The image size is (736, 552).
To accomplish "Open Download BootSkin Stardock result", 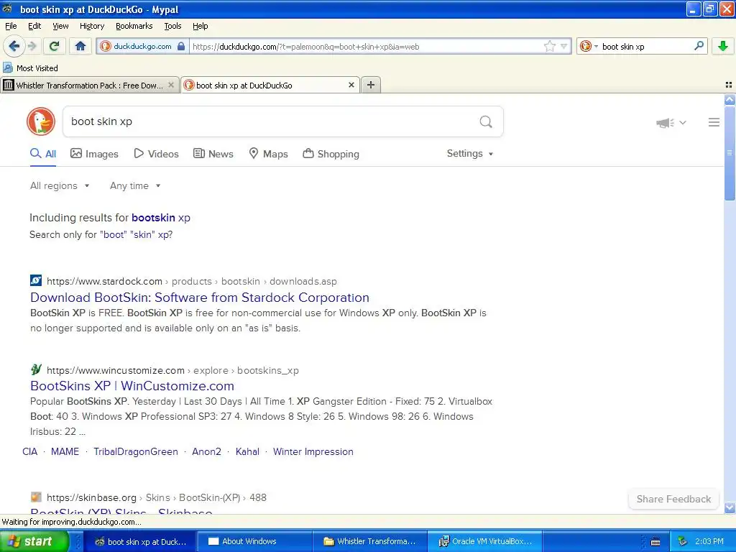I will [200, 298].
